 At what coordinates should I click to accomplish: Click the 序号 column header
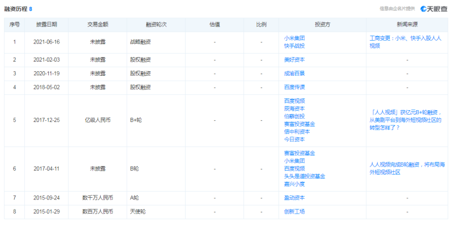tap(15, 25)
